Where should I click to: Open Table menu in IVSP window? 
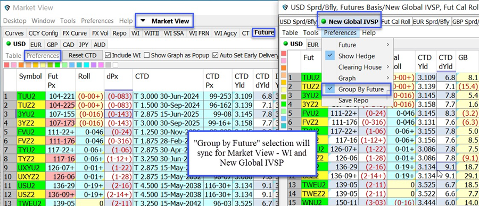(x=290, y=32)
